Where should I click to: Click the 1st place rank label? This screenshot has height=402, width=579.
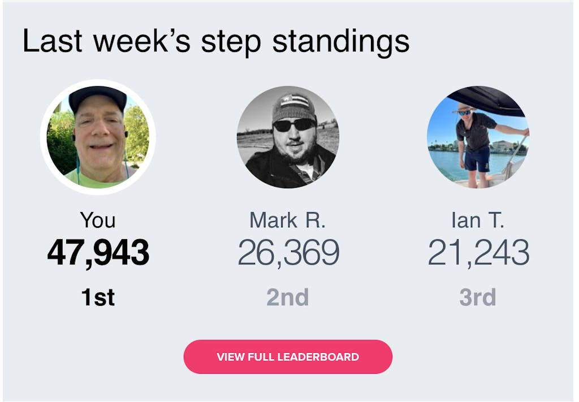coord(98,297)
